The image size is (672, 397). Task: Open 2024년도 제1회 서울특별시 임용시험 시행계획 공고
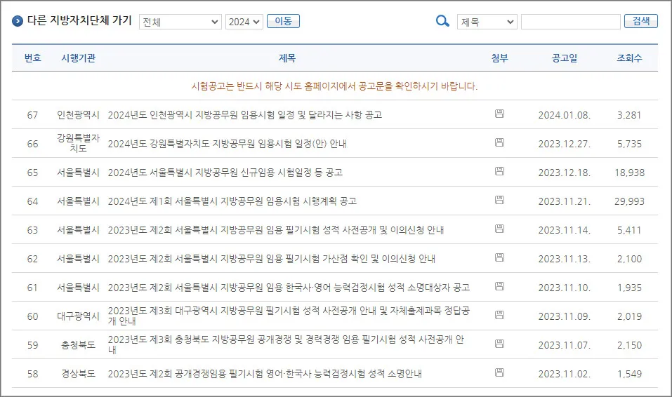click(x=232, y=201)
